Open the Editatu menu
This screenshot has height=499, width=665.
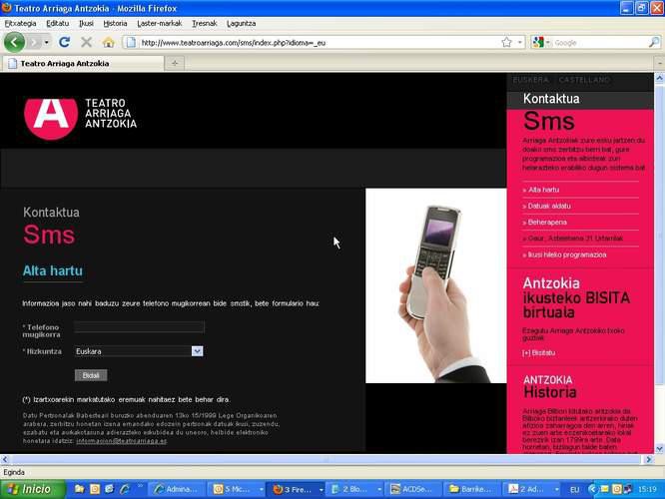(57, 24)
